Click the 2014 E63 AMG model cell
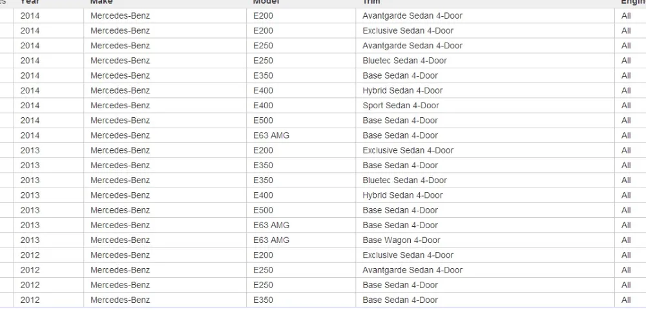 point(271,135)
